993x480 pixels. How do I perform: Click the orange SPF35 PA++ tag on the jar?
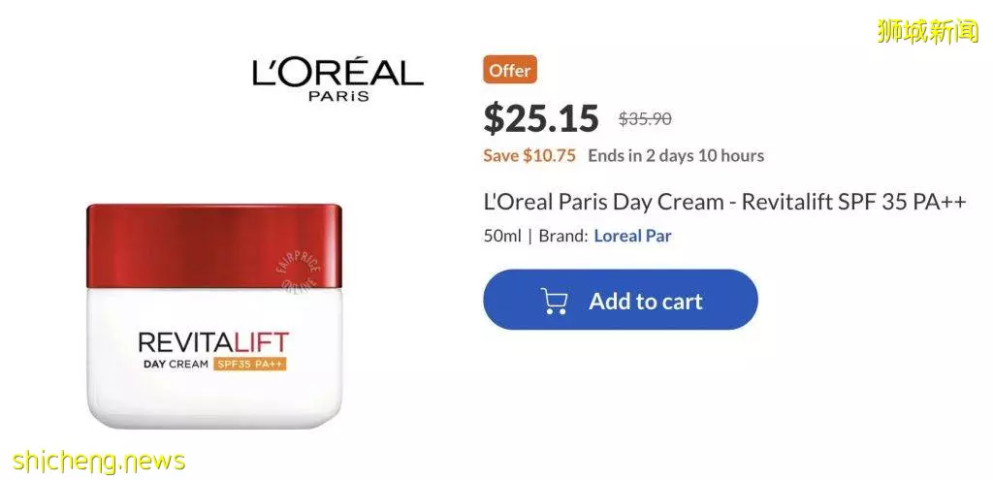[x=250, y=364]
